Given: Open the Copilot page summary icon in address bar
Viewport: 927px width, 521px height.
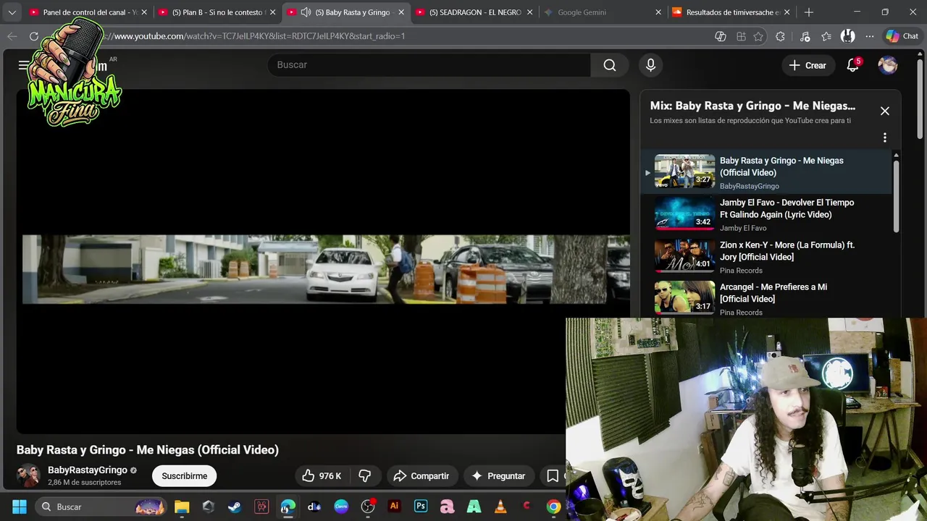Looking at the screenshot, I should tap(721, 36).
